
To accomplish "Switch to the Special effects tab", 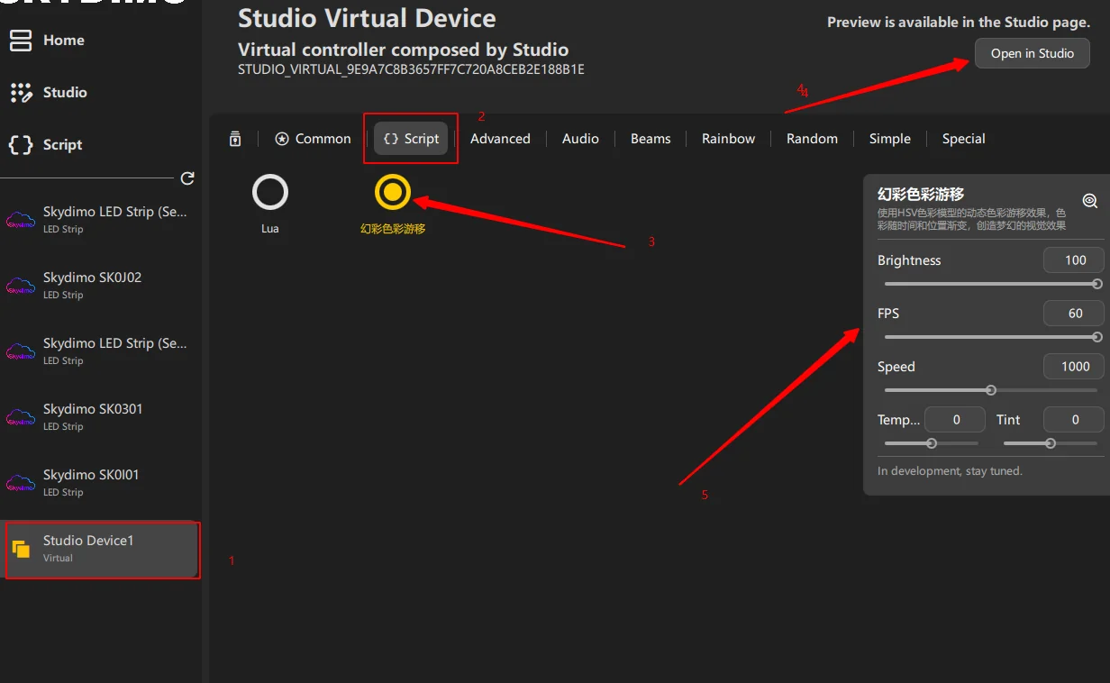I will [x=963, y=139].
